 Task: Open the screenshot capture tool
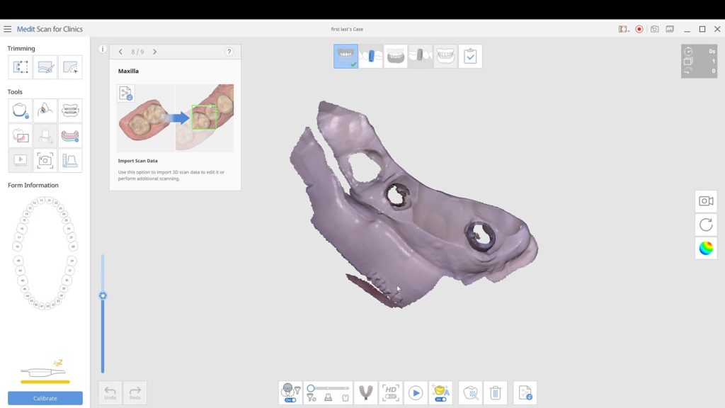point(45,160)
